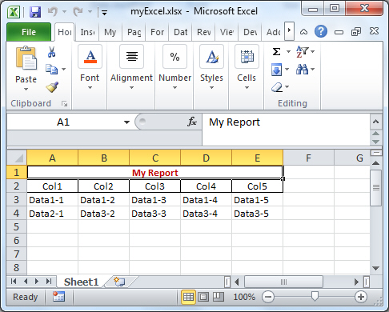
Task: Switch to the Review ribbon tab
Action: [x=204, y=32]
